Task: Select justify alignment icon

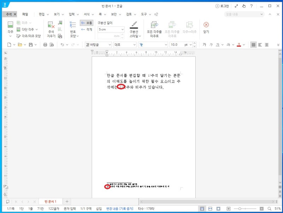Action: 254,45
